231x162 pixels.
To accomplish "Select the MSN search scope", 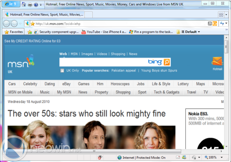I will 74,54.
